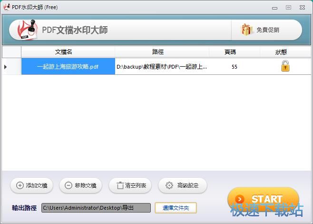Click the gift box promotion icon
The image size is (313, 224).
click(x=246, y=30)
